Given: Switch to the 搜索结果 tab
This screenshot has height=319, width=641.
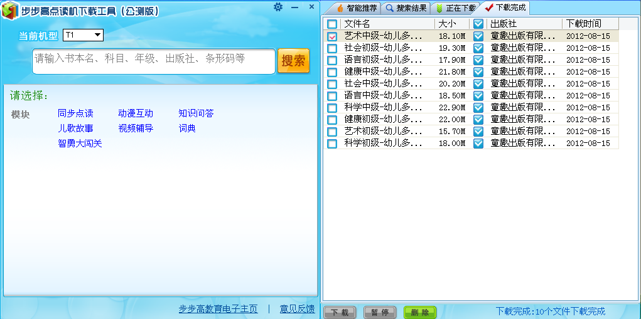Looking at the screenshot, I should 406,8.
